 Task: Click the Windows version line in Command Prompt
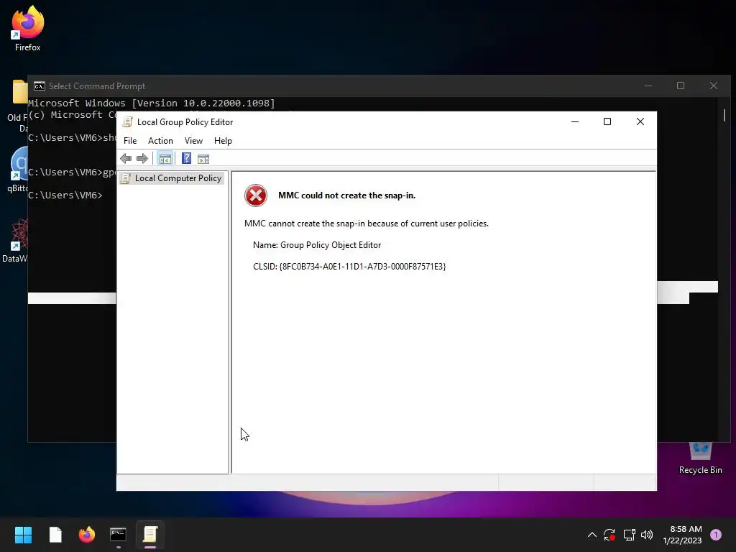tap(151, 103)
